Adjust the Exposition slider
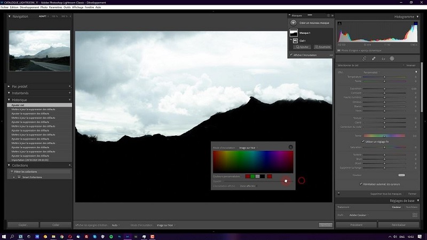Viewport: 427px width, 240px height. 384,89
